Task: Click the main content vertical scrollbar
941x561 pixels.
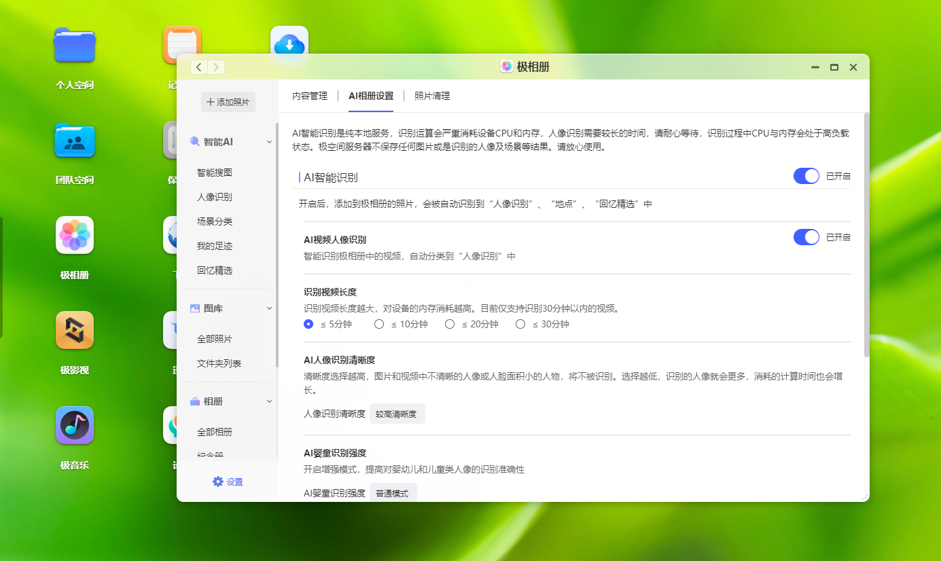Action: click(x=866, y=234)
